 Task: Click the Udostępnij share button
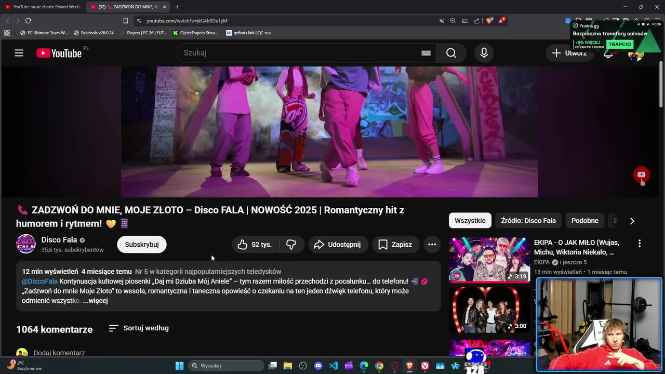[338, 245]
